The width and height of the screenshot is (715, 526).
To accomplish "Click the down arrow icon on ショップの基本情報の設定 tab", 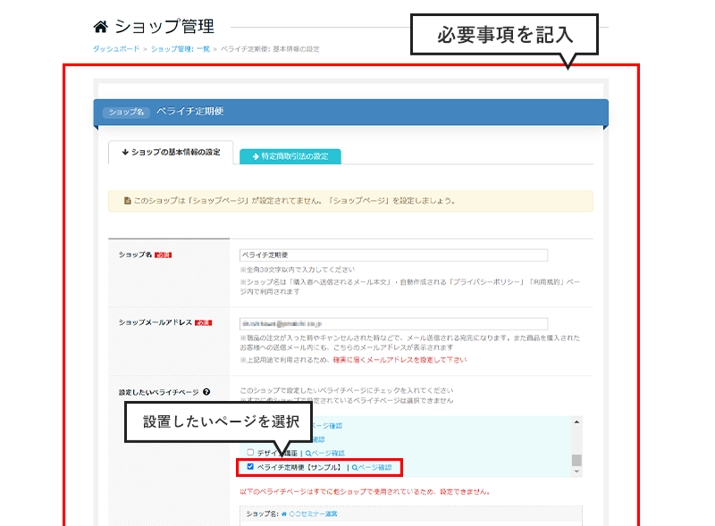I will [124, 153].
